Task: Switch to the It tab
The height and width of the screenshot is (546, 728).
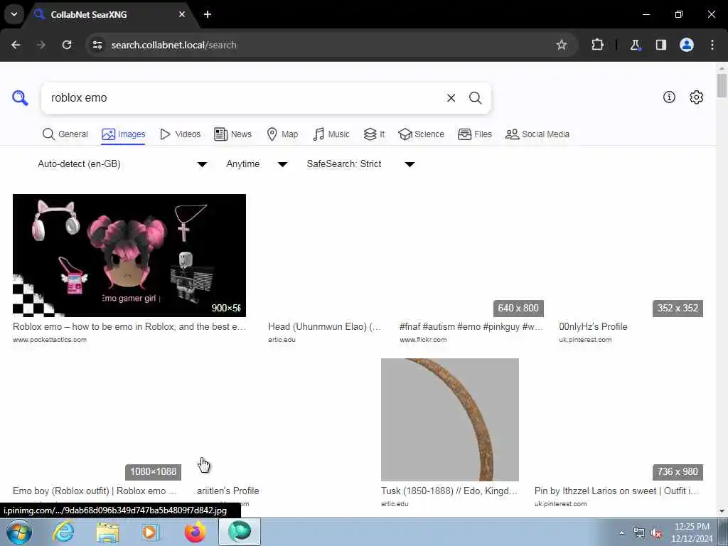Action: click(374, 134)
